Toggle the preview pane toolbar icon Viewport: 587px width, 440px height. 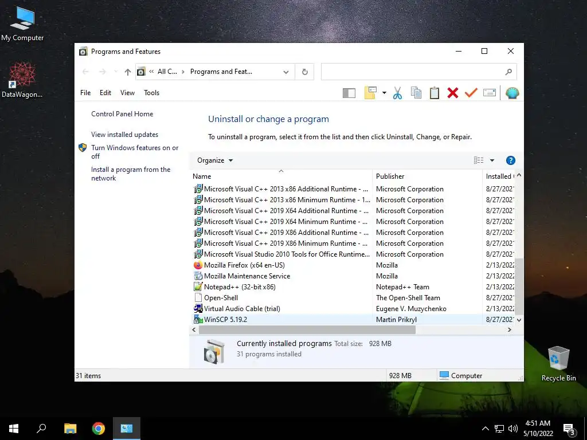pos(349,93)
